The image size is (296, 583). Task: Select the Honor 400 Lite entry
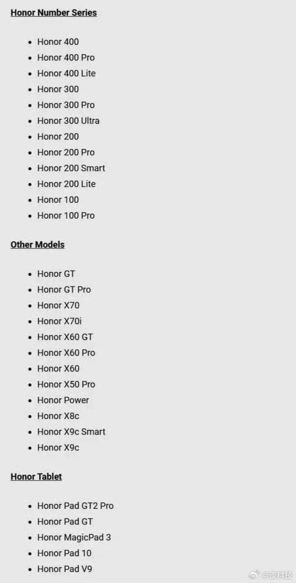click(x=66, y=73)
